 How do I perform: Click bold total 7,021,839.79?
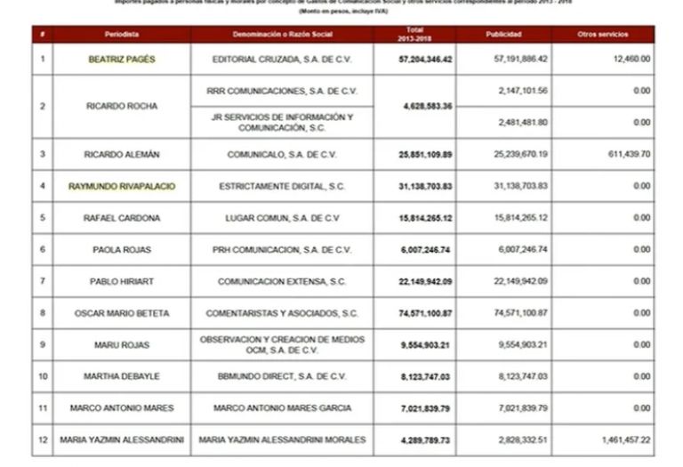point(425,408)
